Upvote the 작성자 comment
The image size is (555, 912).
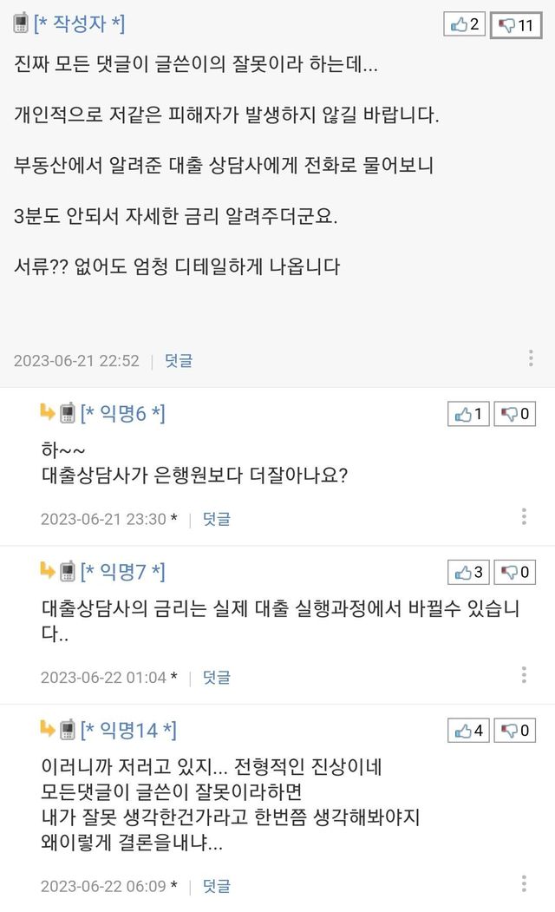pos(466,25)
